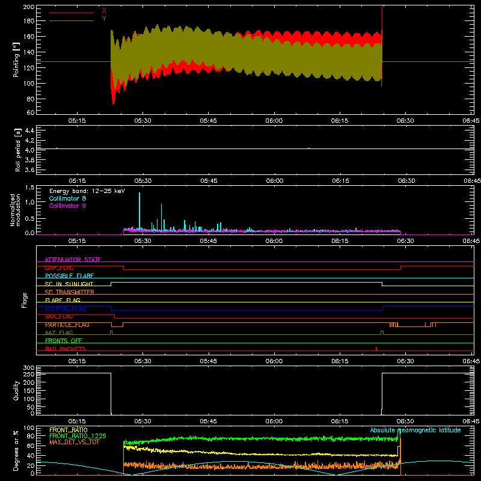This screenshot has height=481, width=481.
Task: Click the red X legend label
Action: (x=104, y=10)
